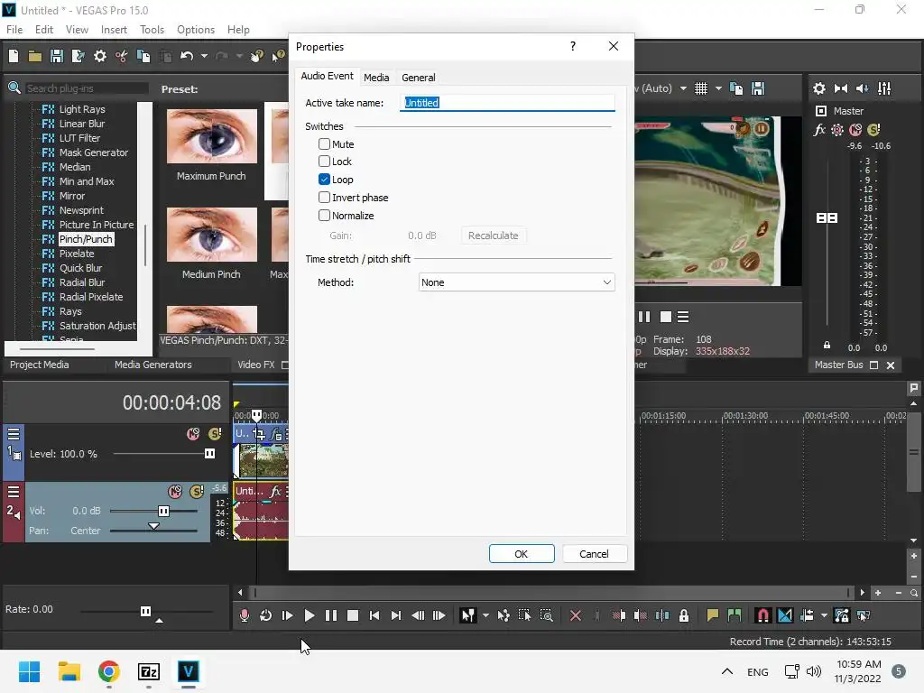Toggle loop playback in transport bar
Viewport: 924px width, 693px height.
point(266,615)
